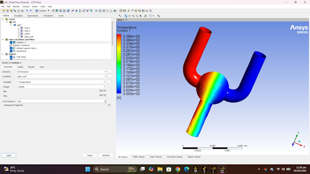Click the Chart toolbar icon
Image resolution: width=310 pixels, height=174 pixels.
[107, 10]
